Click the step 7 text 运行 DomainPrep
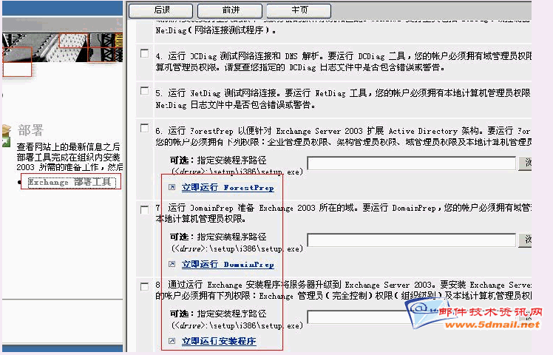The image size is (553, 355). pyautogui.click(x=200, y=208)
